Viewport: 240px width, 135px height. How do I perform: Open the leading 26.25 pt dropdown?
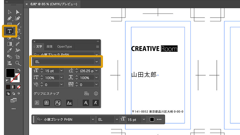97,70
